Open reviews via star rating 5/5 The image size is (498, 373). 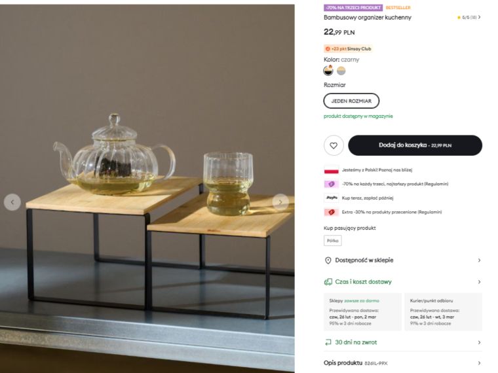[x=469, y=18]
